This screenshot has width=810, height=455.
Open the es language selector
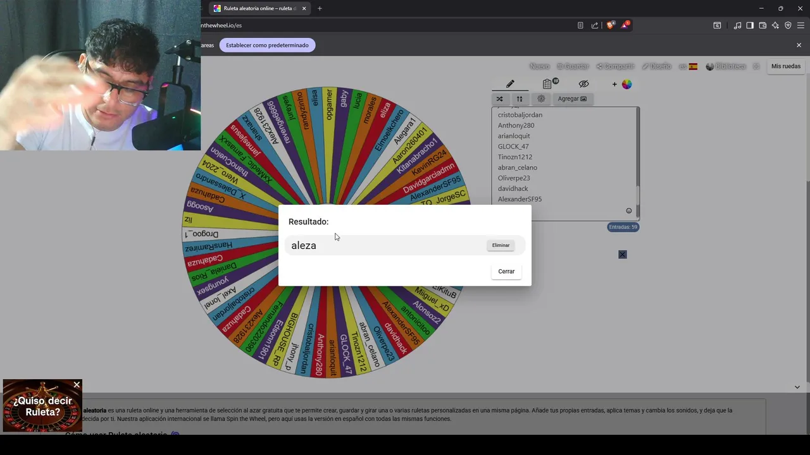688,66
